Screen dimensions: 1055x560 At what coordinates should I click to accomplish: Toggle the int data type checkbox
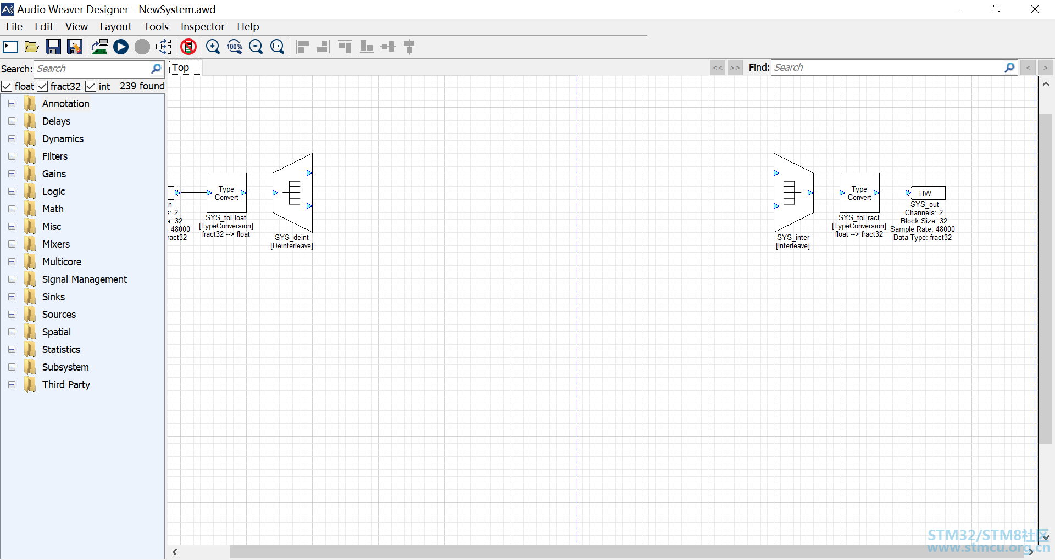pyautogui.click(x=91, y=86)
